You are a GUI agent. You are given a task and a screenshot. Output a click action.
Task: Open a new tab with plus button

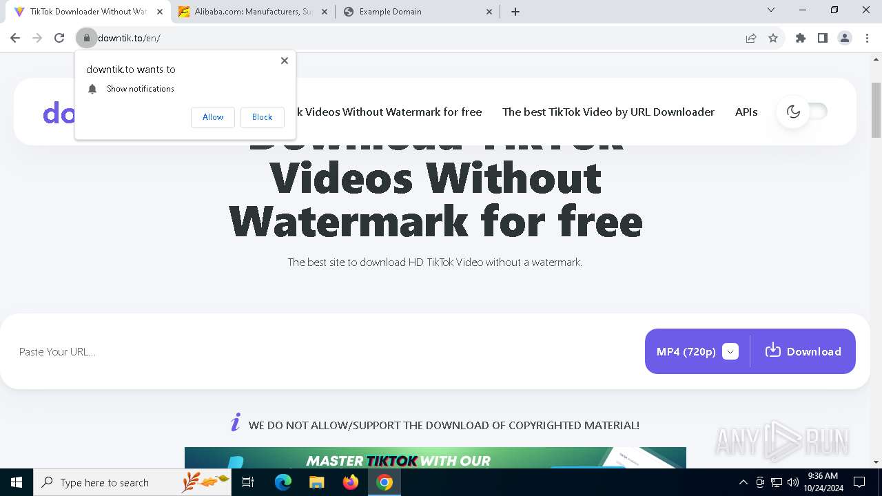(x=515, y=11)
